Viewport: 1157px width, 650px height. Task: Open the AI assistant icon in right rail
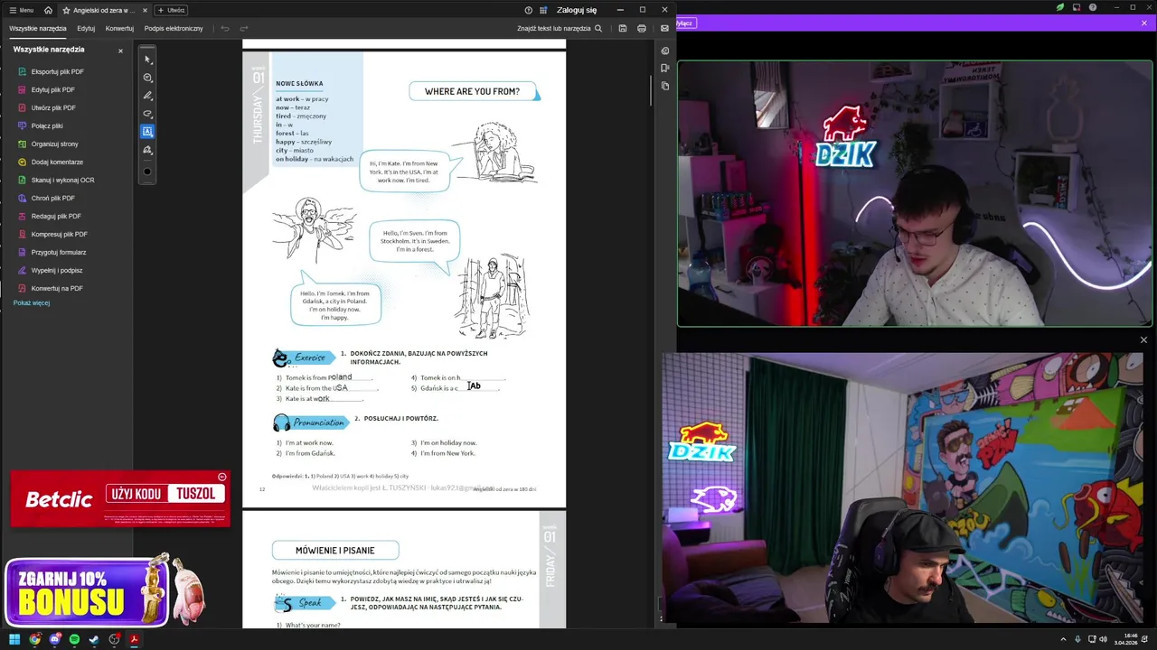[665, 51]
